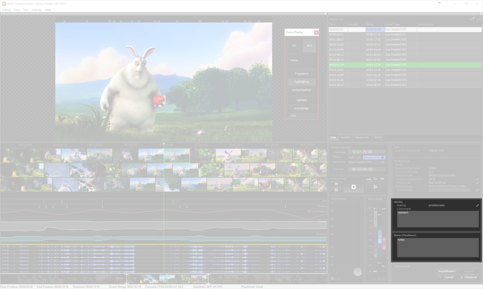Select 4:3 in Force Display
483x289 pixels.
click(x=294, y=46)
